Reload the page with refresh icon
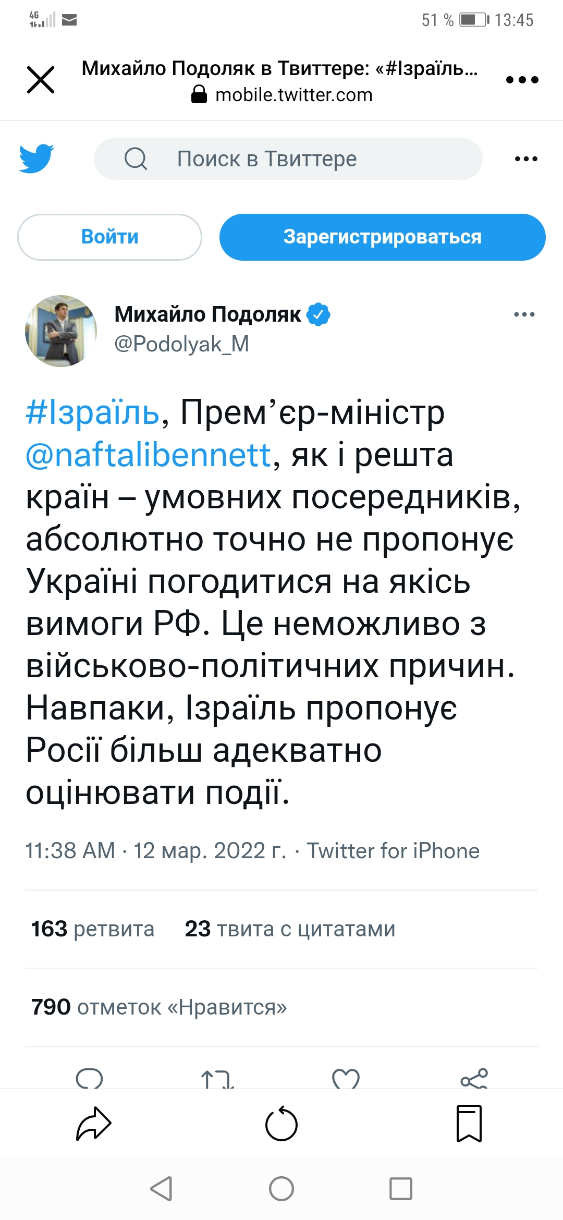The height and width of the screenshot is (1220, 563). point(281,1124)
